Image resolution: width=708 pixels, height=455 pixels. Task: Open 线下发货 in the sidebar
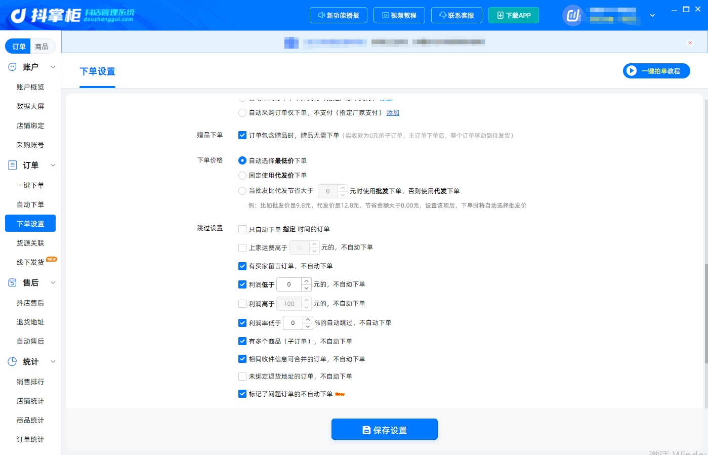coord(30,262)
